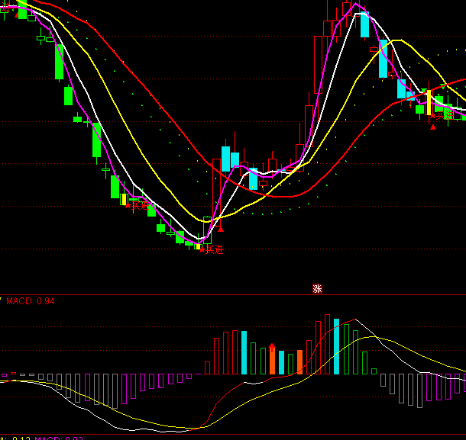
Task: Select the second orange MACD histogram bar
Action: 299,362
